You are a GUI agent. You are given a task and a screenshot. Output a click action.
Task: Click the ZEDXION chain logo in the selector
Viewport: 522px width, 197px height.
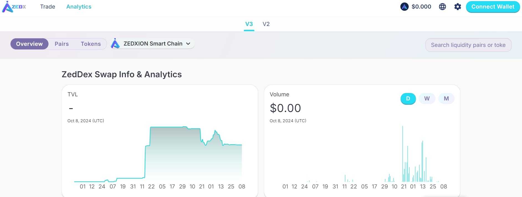[115, 43]
